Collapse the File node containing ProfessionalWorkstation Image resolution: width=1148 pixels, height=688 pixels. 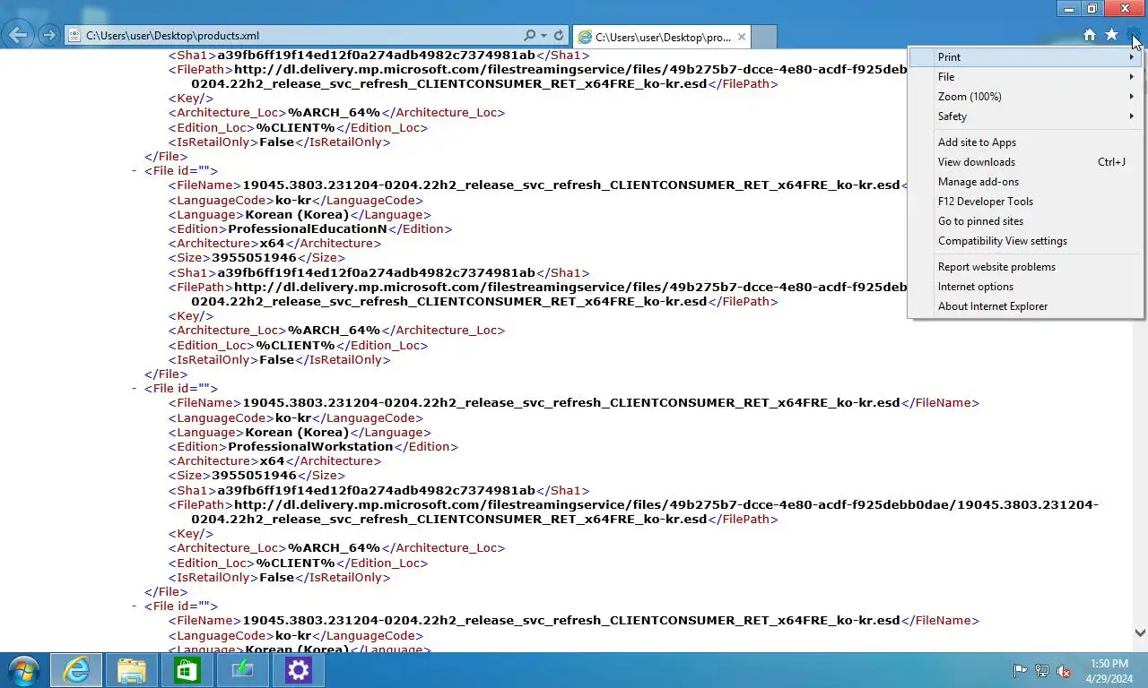[x=135, y=388]
